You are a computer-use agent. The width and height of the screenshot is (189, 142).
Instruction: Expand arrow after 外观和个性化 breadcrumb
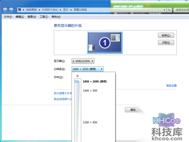pos(60,10)
